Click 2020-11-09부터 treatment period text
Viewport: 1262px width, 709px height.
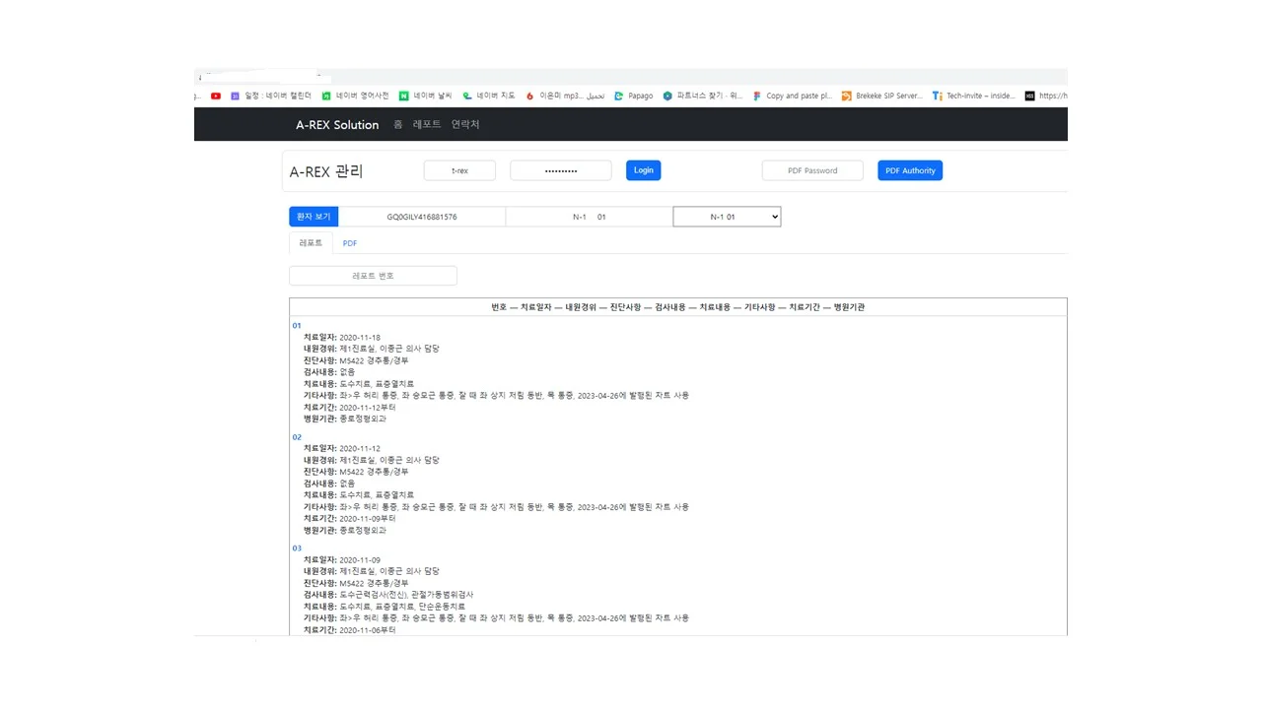[367, 518]
